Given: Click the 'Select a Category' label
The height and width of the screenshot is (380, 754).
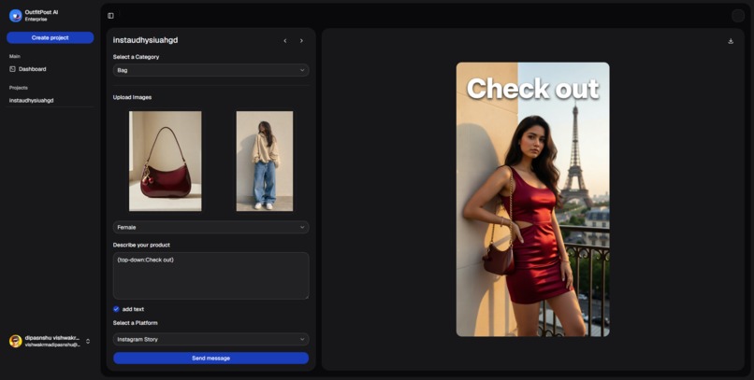Looking at the screenshot, I should pyautogui.click(x=136, y=57).
